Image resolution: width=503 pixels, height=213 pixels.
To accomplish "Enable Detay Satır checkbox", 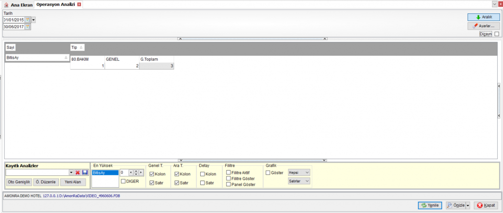I will click(x=203, y=183).
